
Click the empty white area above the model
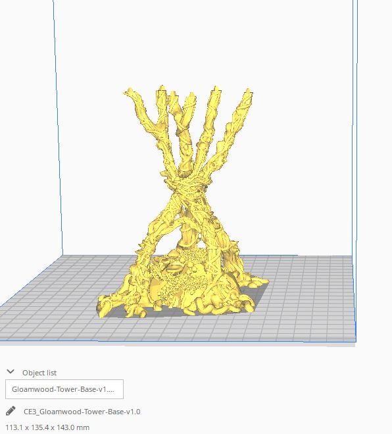tap(193, 41)
